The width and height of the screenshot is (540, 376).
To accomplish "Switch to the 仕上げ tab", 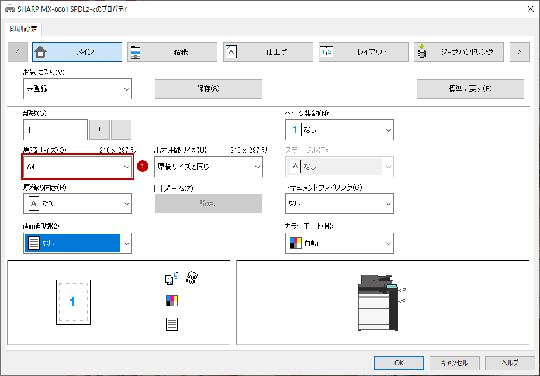I will click(x=268, y=52).
